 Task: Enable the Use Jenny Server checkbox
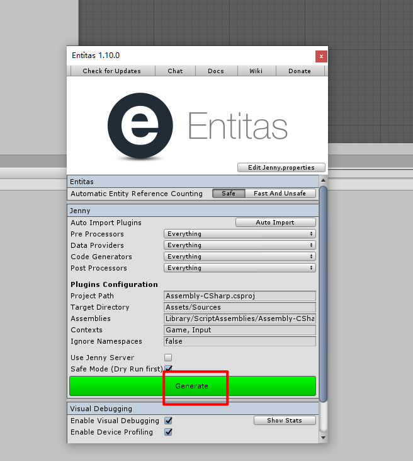pyautogui.click(x=168, y=358)
